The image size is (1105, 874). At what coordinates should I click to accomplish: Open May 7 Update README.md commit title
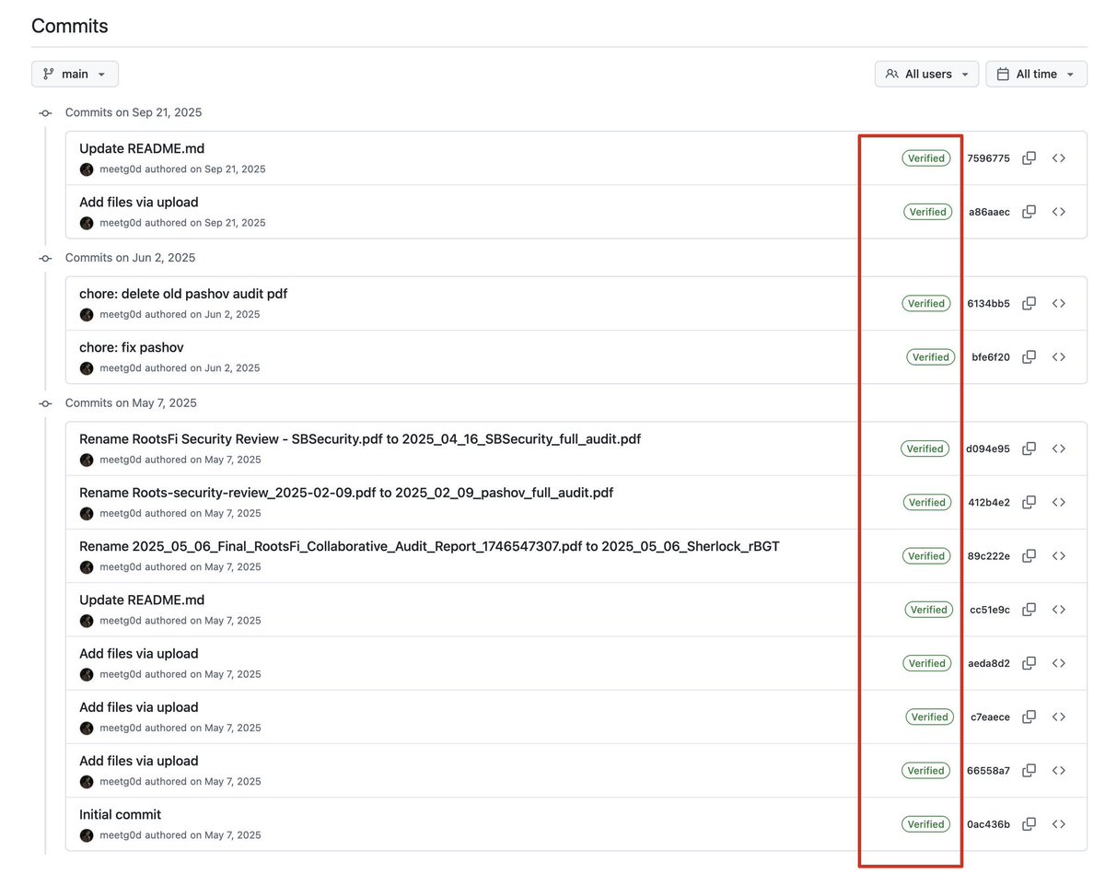[x=142, y=600]
